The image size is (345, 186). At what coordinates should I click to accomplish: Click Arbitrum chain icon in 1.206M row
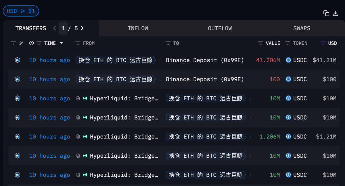click(x=18, y=136)
